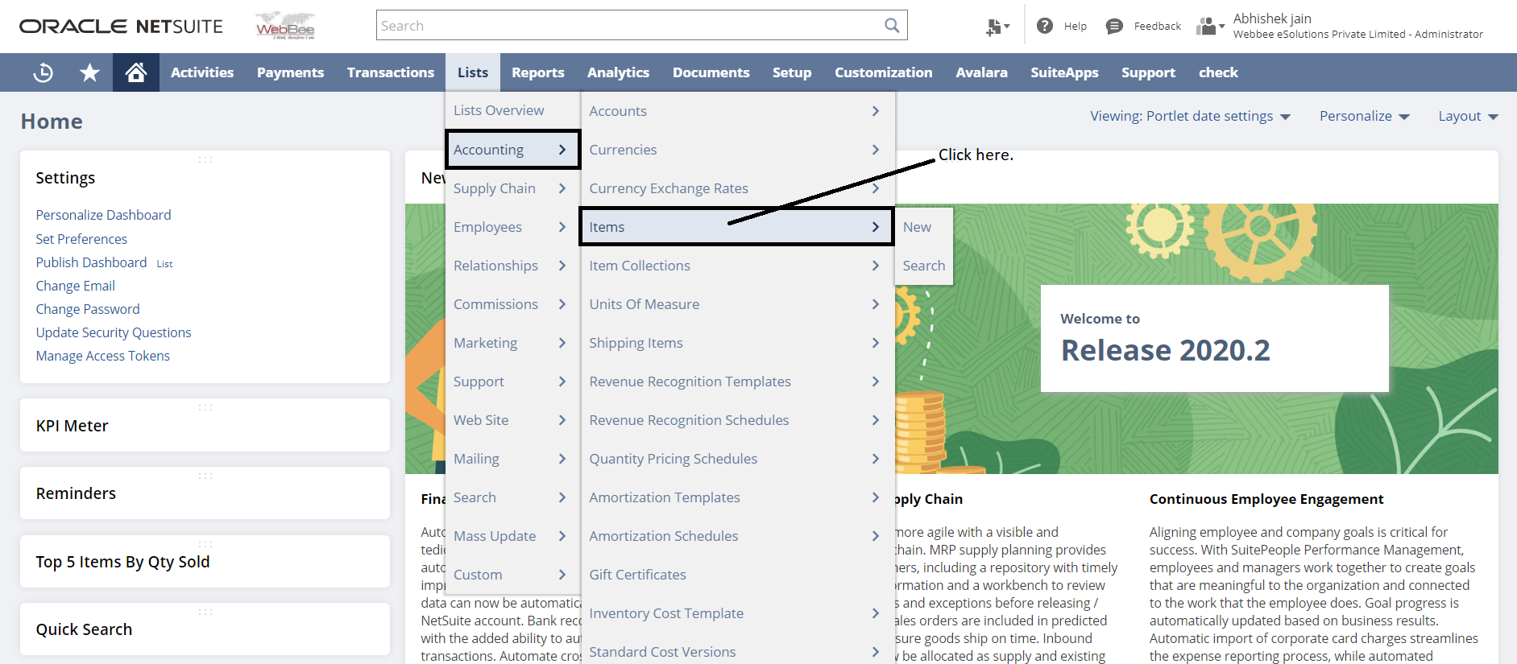Expand the Accounting submenu
This screenshot has height=664, width=1517.
click(512, 150)
